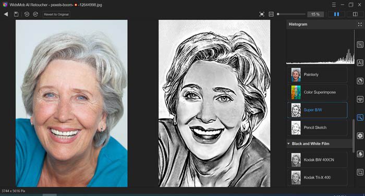Apply the Kodak Tri-X 400 film preset
365x196 pixels.
(318, 177)
